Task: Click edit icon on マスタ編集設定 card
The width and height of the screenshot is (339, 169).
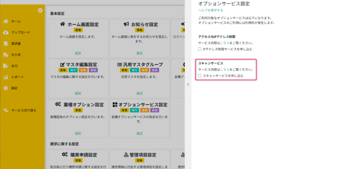Action: pyautogui.click(x=62, y=64)
